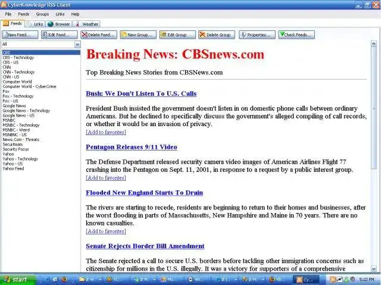
Task: Launch Firefox from the quick launch bar
Action: pos(64,280)
